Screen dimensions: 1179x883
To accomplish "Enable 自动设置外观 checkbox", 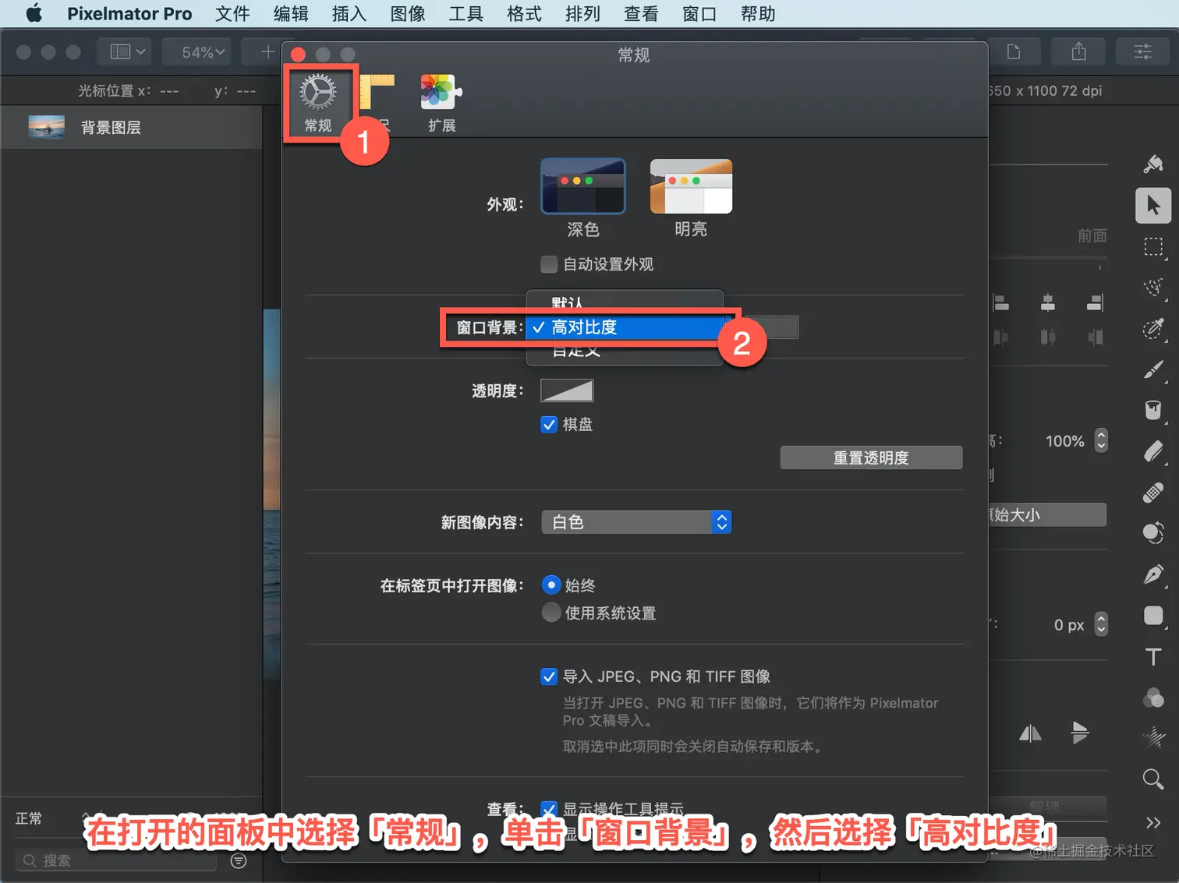I will click(549, 264).
